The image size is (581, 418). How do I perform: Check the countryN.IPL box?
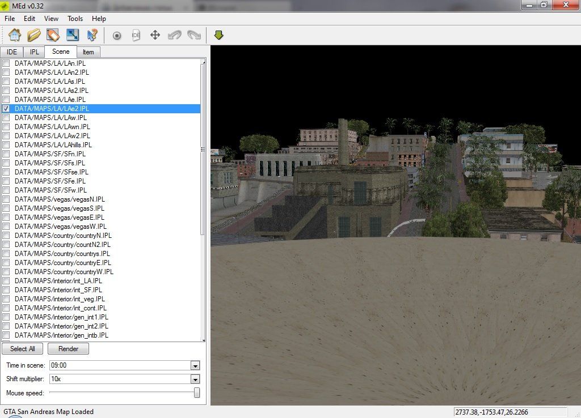(x=6, y=235)
